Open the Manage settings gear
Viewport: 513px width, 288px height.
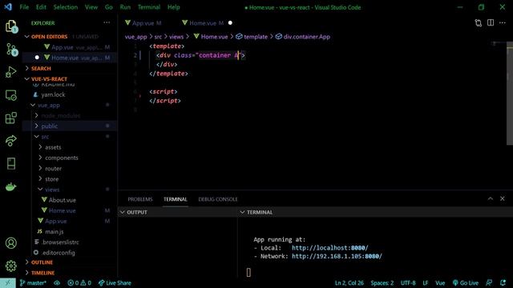click(x=11, y=266)
